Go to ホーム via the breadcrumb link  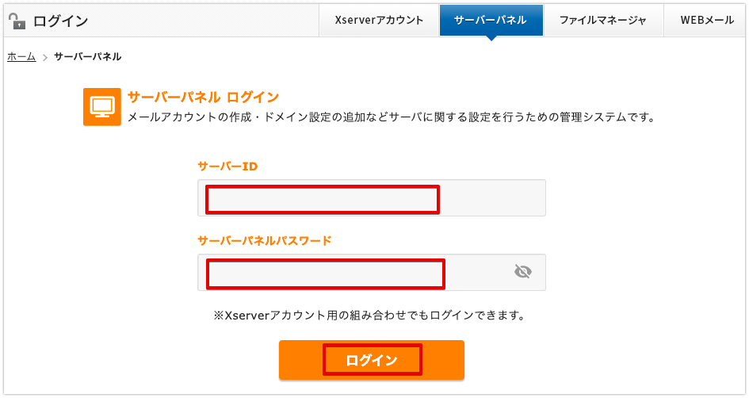[x=21, y=57]
